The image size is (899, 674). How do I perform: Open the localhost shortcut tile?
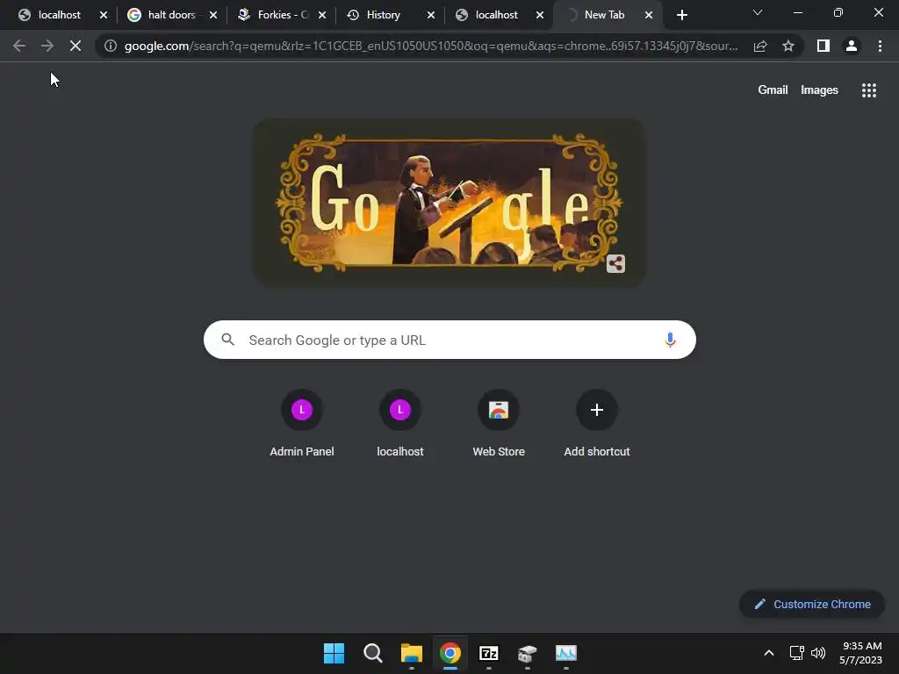(x=400, y=424)
